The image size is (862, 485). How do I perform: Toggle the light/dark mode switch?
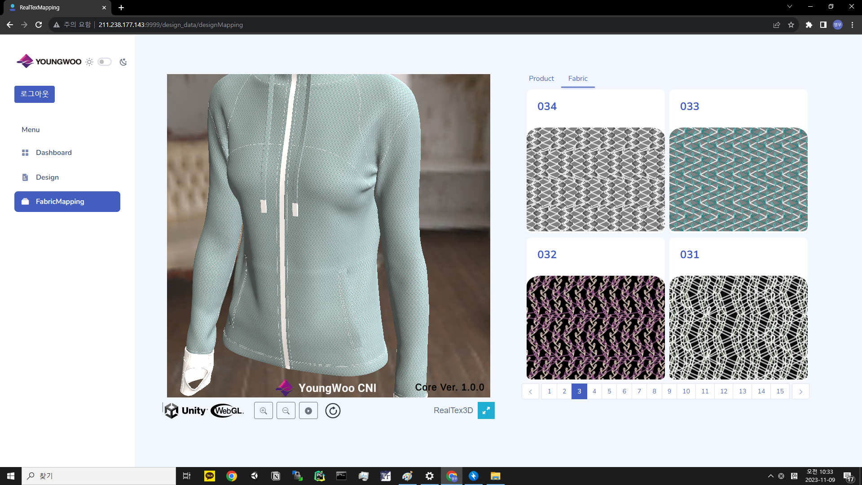(105, 62)
